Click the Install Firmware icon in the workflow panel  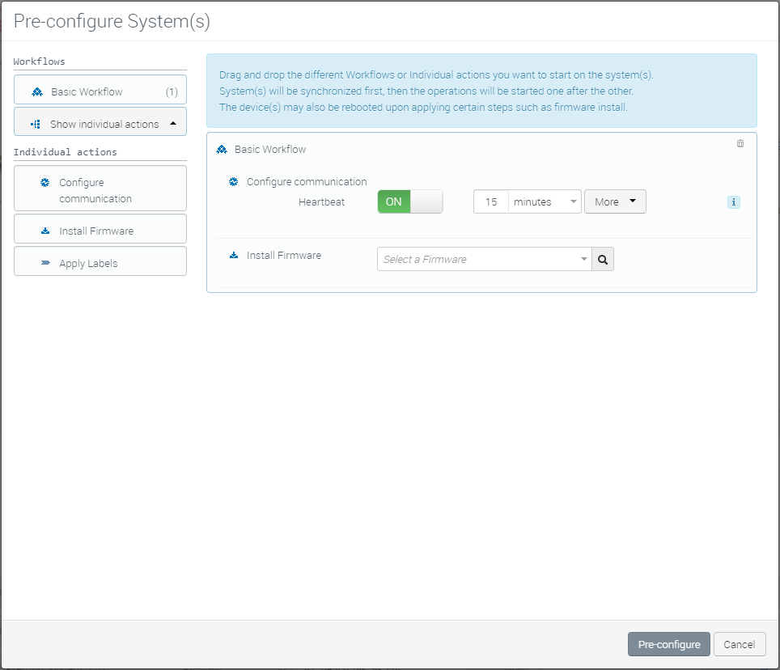pyautogui.click(x=234, y=256)
